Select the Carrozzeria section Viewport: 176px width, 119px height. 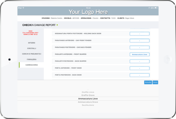32,65
